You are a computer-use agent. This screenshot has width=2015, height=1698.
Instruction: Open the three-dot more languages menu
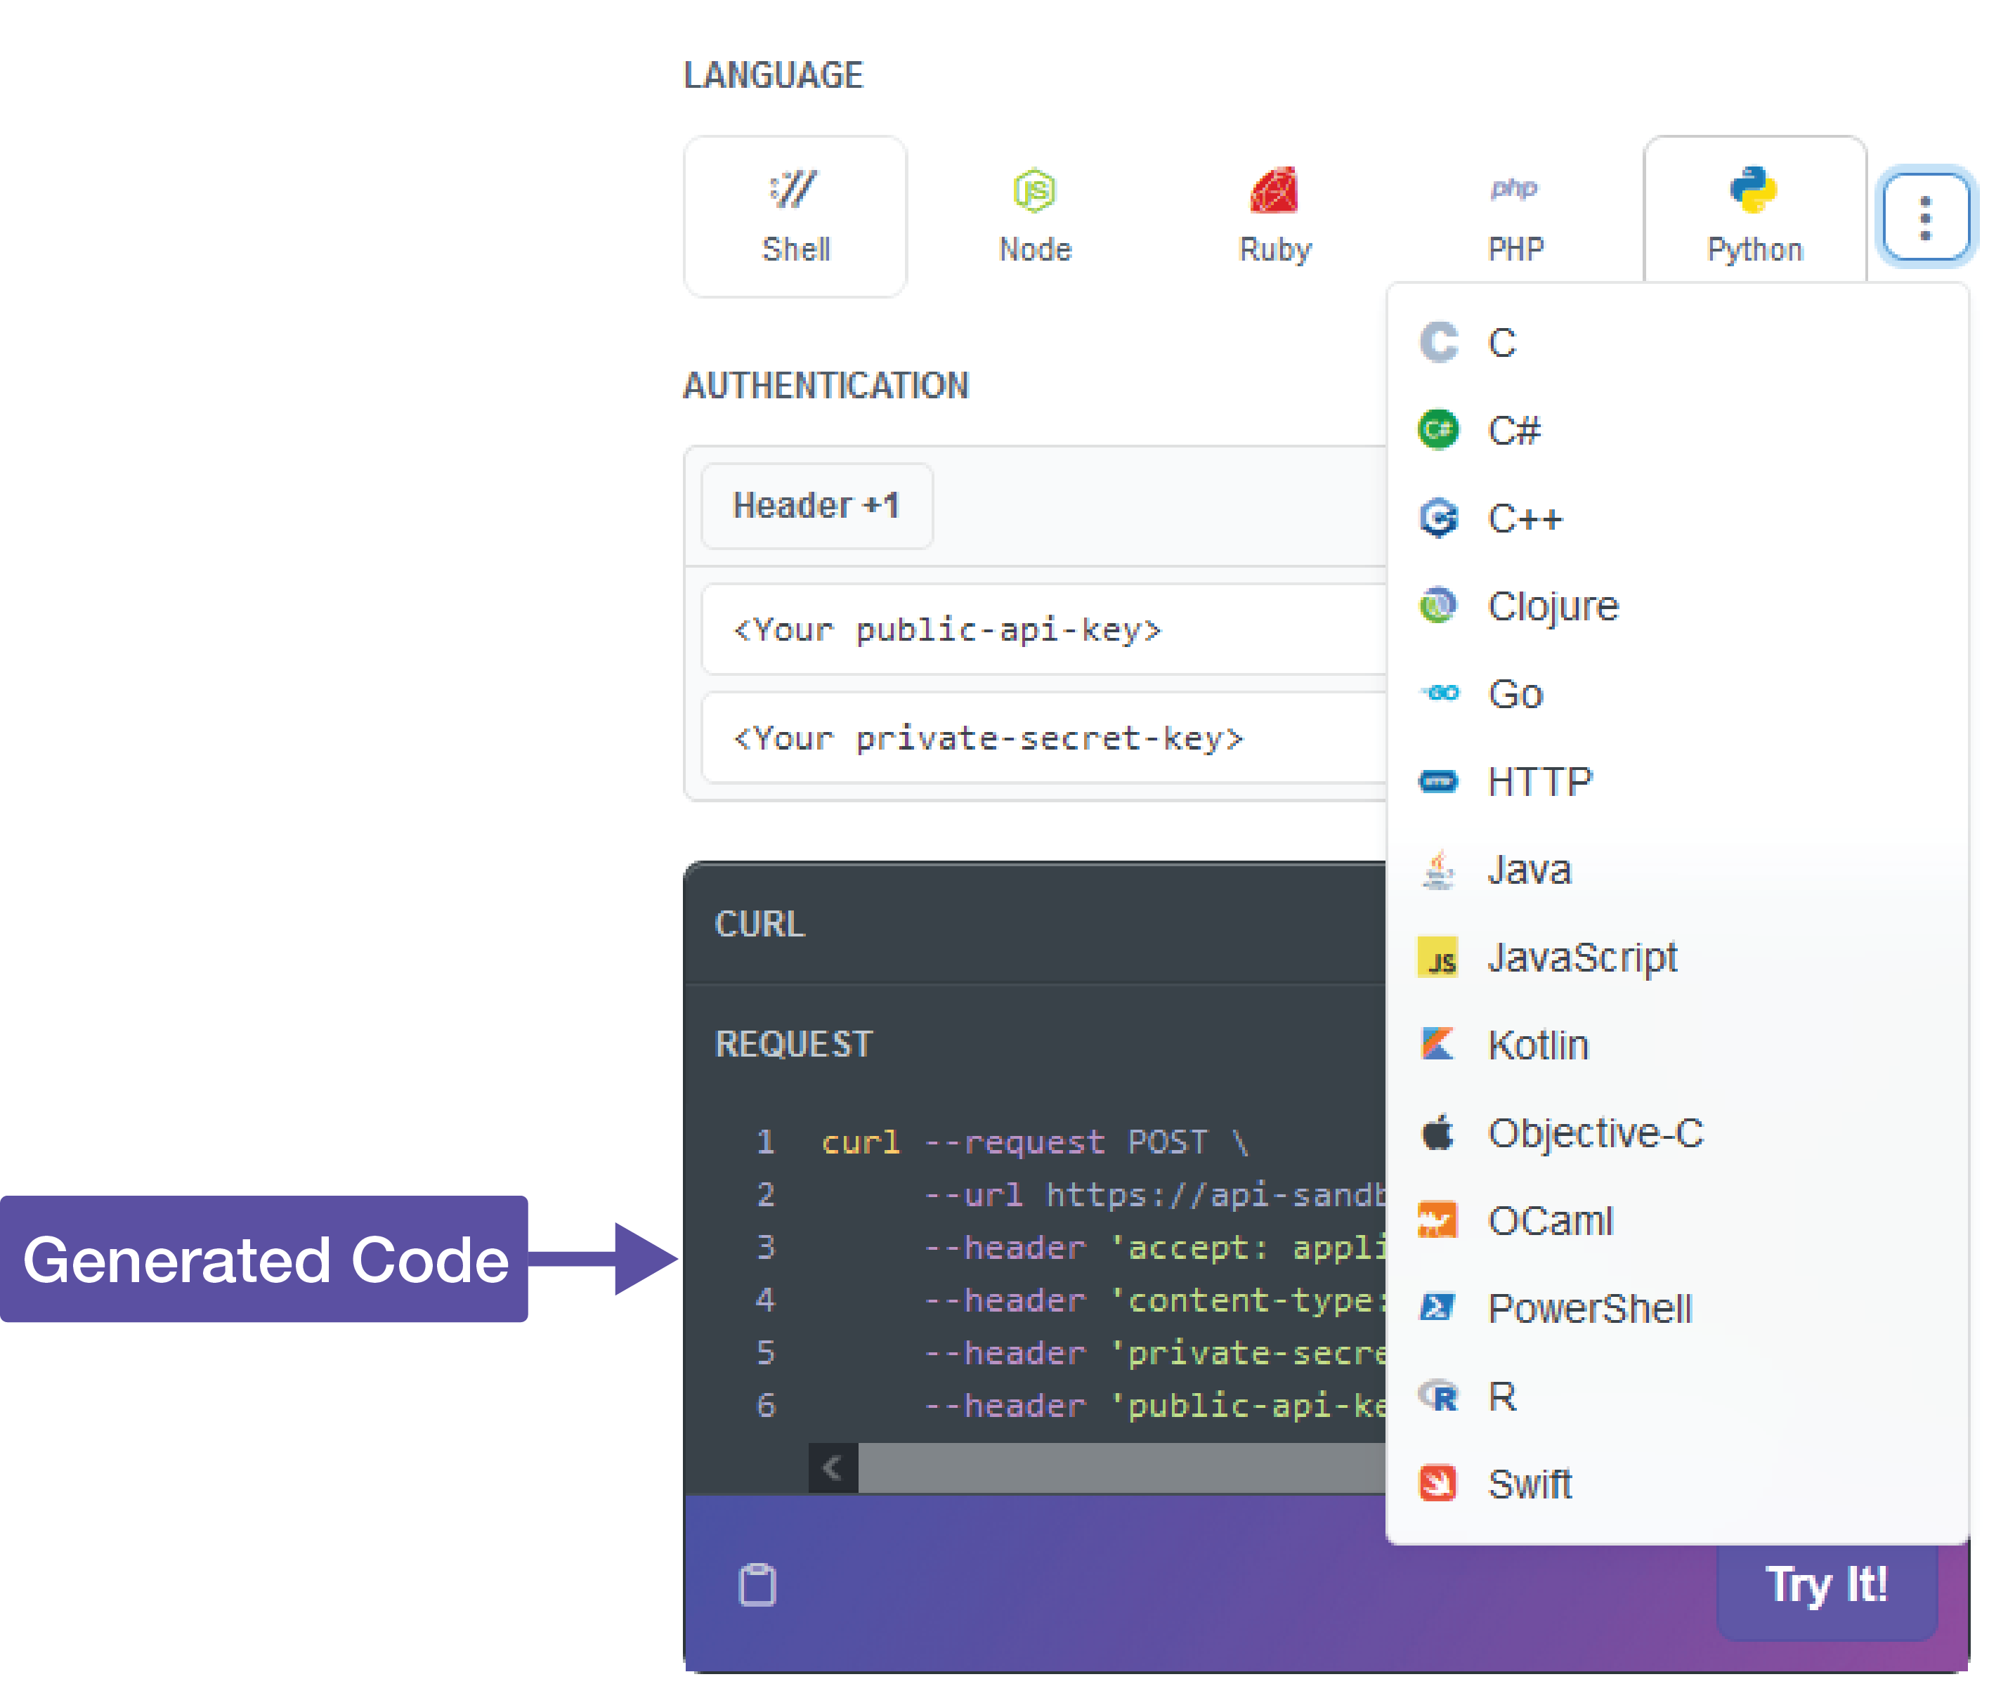1924,218
